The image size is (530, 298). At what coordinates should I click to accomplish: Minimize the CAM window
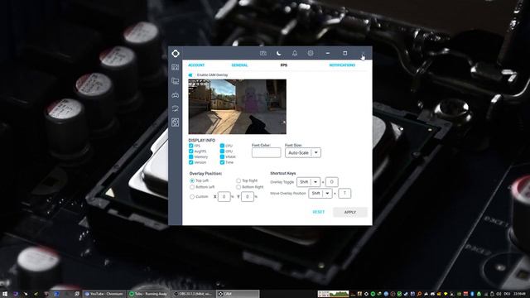pos(328,53)
